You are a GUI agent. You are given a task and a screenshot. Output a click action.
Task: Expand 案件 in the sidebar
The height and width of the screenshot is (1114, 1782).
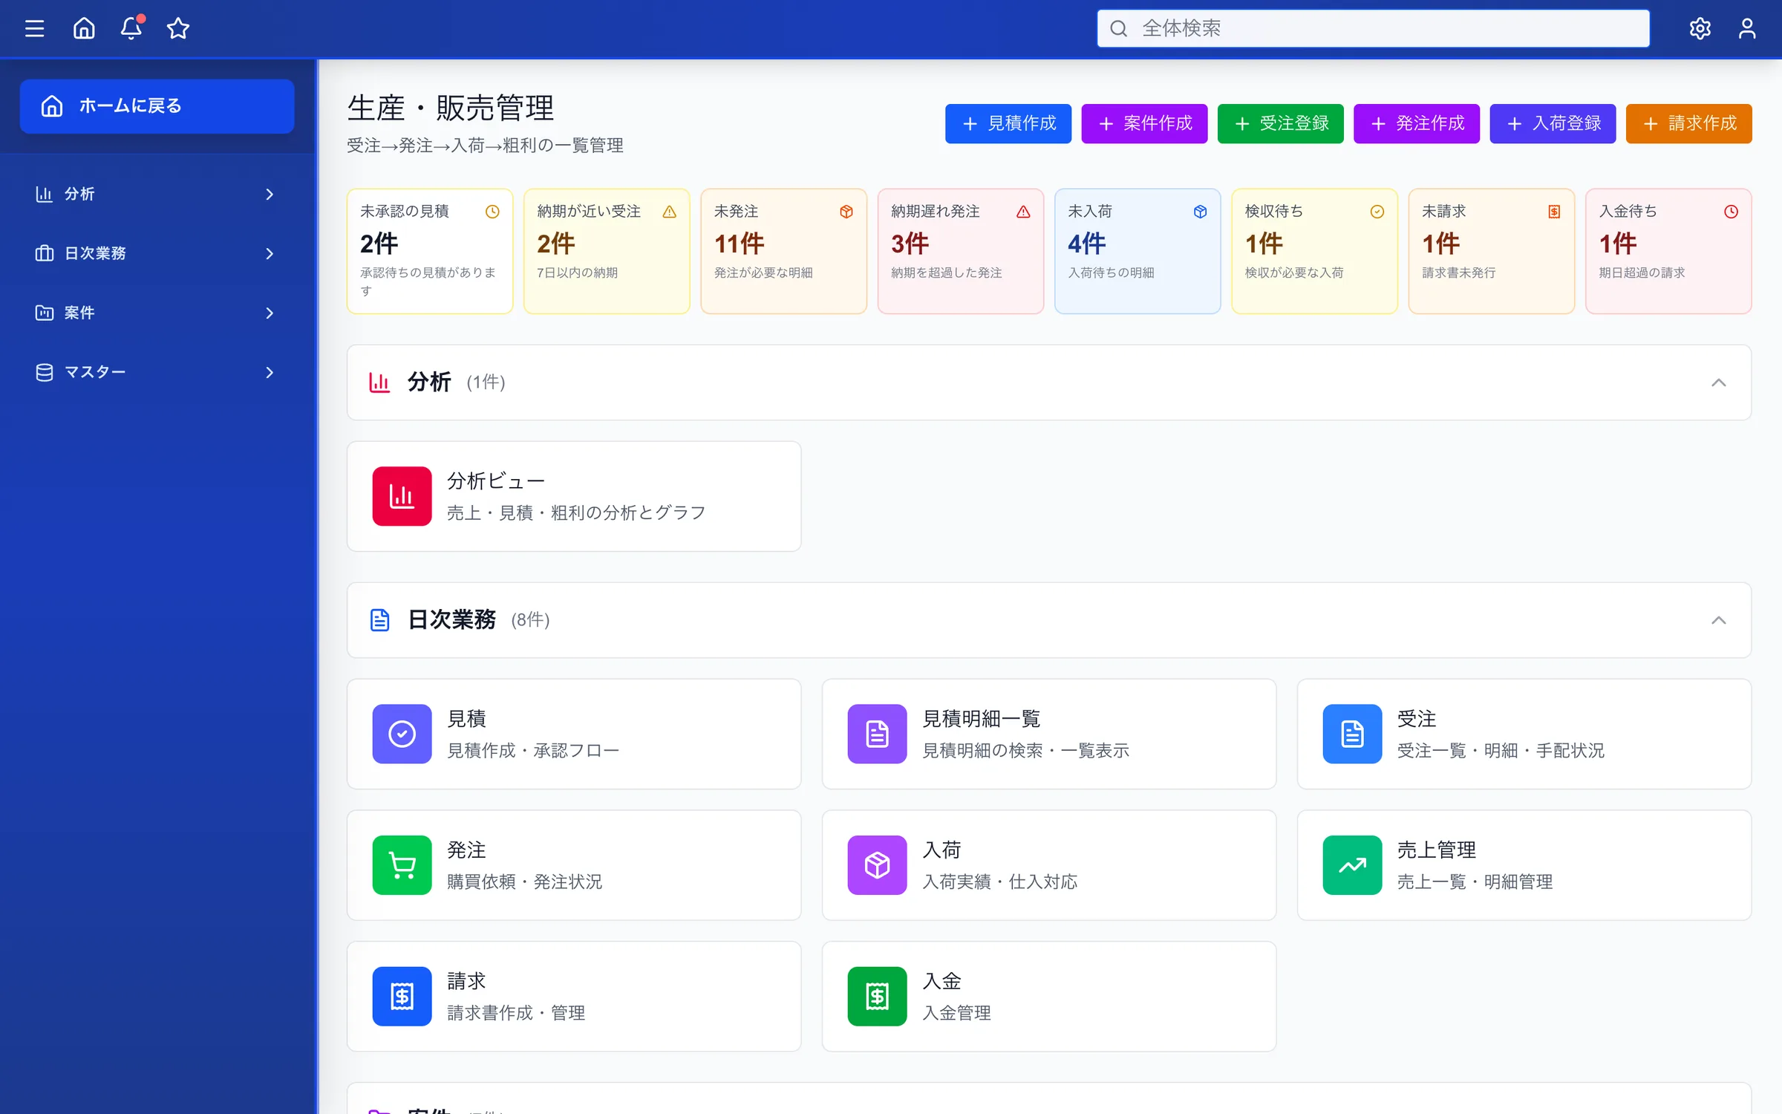[157, 313]
